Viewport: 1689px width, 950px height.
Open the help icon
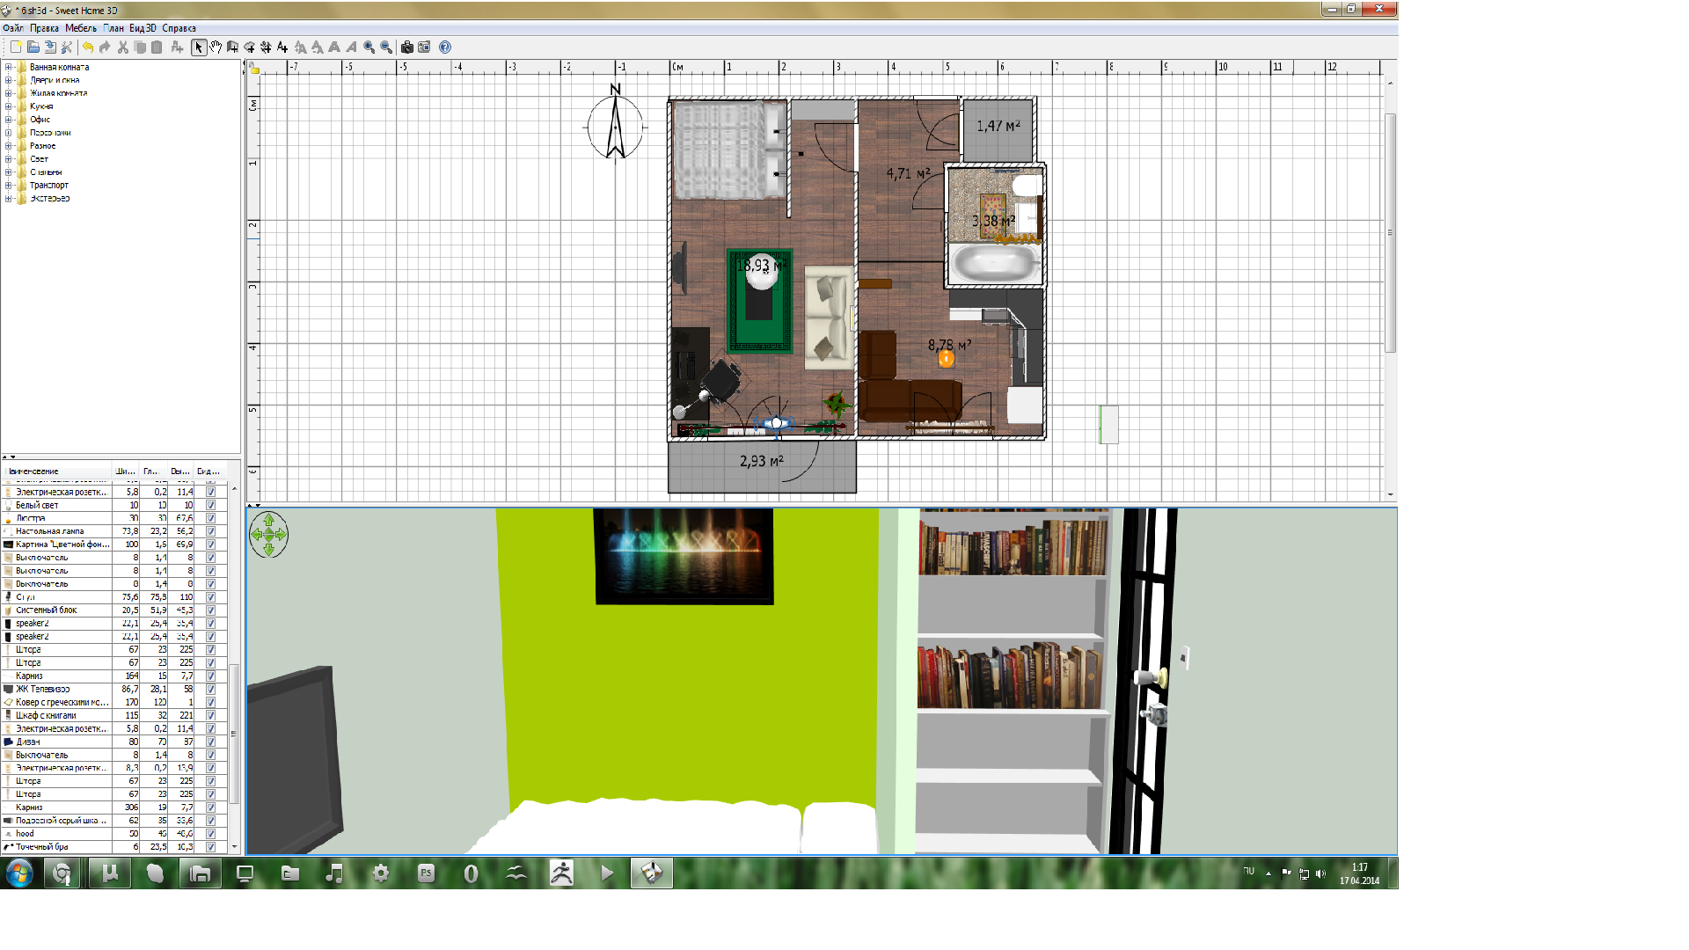[x=445, y=47]
